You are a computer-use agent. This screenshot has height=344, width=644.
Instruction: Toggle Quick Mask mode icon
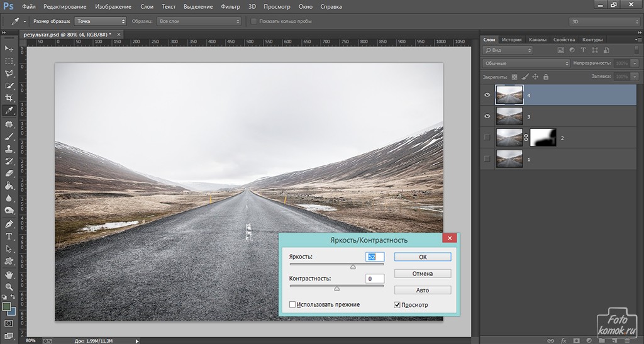[x=9, y=323]
